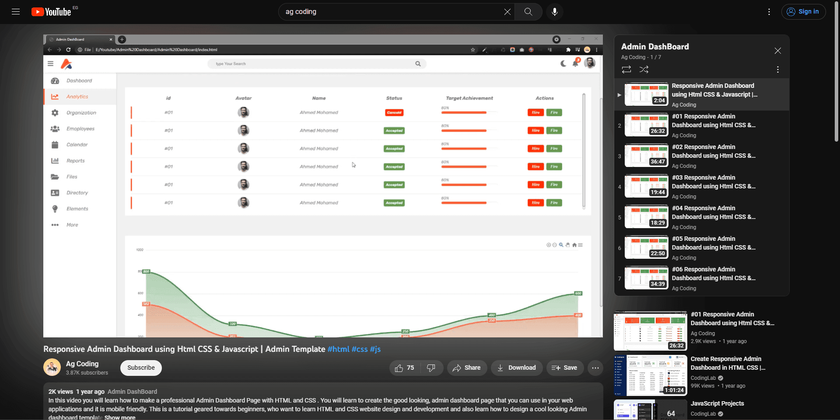Toggle shuffle playlist
840x420 pixels.
(x=644, y=69)
